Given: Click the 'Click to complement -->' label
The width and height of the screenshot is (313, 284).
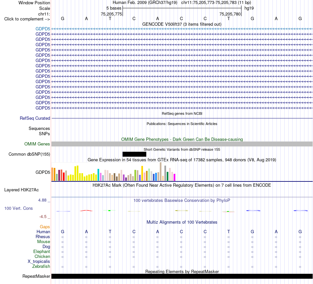Looking at the screenshot, I should click(27, 19).
